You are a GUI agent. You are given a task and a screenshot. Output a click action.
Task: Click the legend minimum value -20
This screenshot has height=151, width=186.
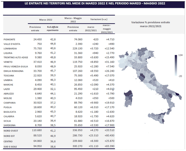tap(180, 76)
